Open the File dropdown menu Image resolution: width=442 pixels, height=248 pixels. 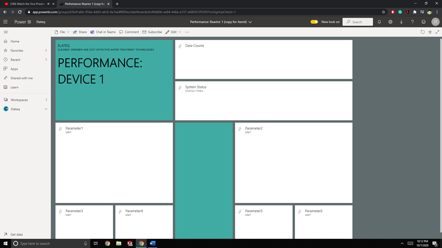62,32
